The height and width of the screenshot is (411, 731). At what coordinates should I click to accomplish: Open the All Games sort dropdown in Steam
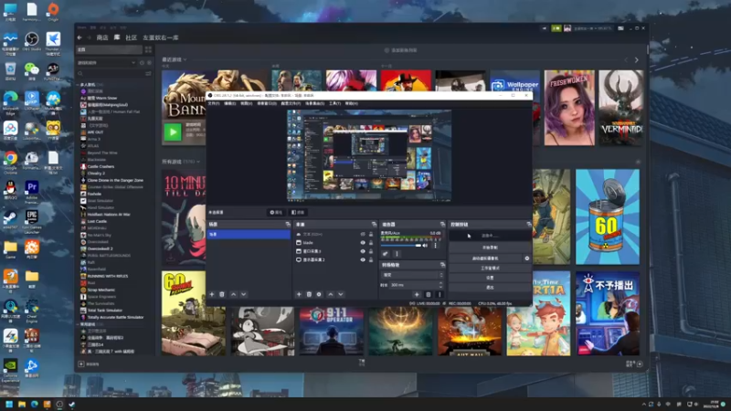198,162
